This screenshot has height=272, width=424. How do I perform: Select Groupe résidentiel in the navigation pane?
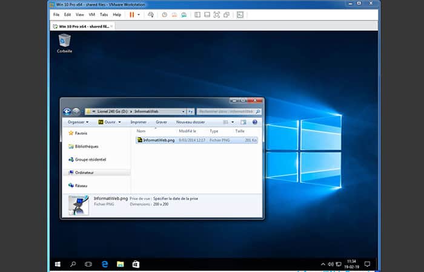(x=87, y=160)
